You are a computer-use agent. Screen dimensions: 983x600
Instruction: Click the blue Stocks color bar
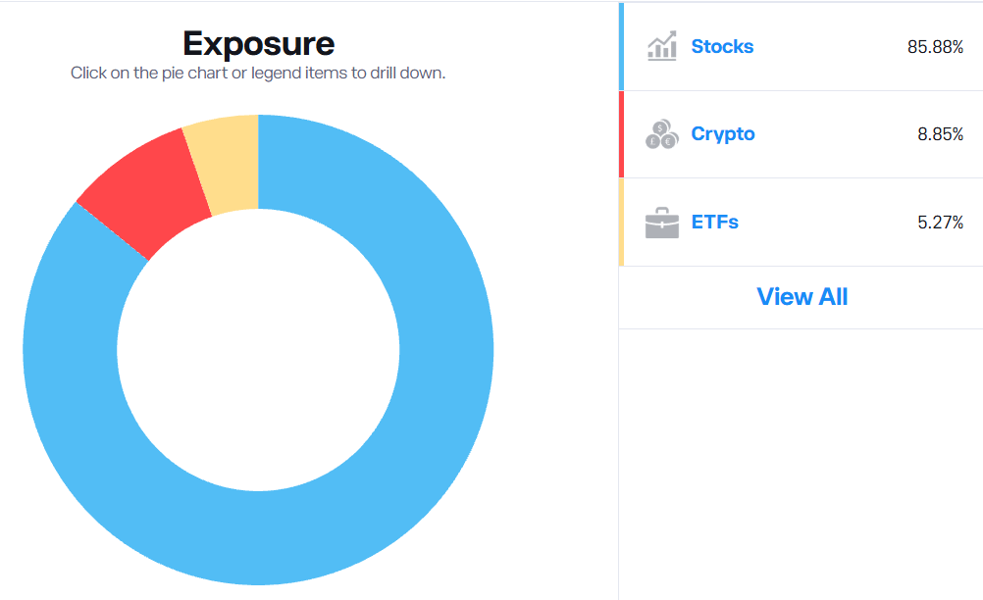pos(621,46)
